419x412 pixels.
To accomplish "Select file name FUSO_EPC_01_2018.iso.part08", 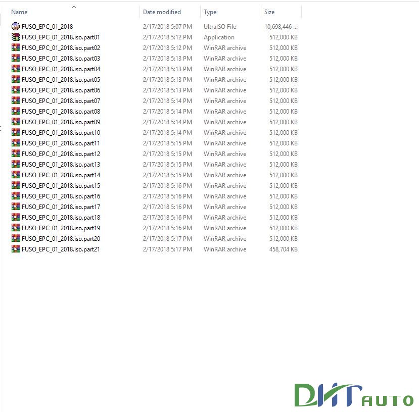I will point(61,112).
